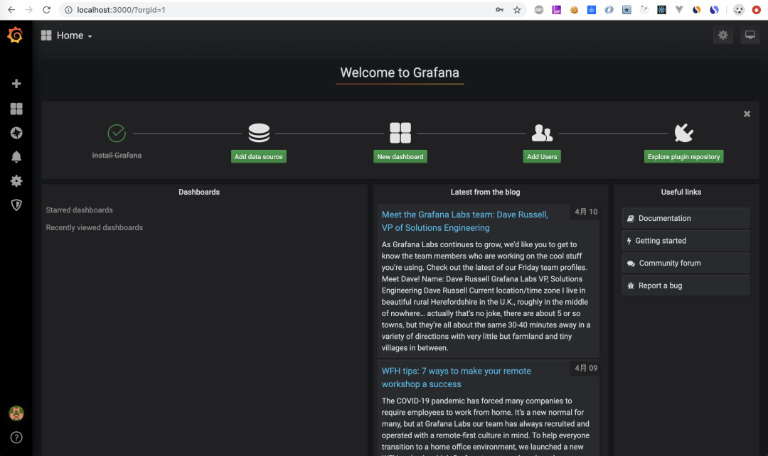768x456 pixels.
Task: Open the Alerting bell icon
Action: pos(16,156)
